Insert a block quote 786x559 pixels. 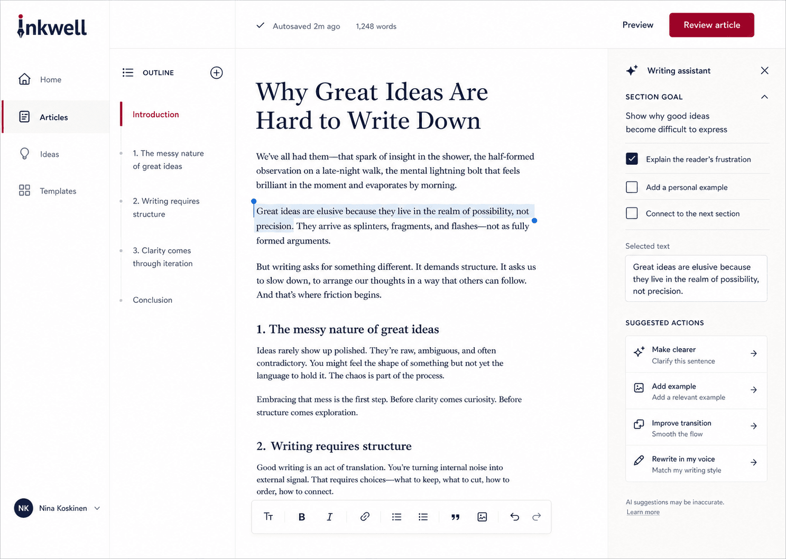click(455, 517)
